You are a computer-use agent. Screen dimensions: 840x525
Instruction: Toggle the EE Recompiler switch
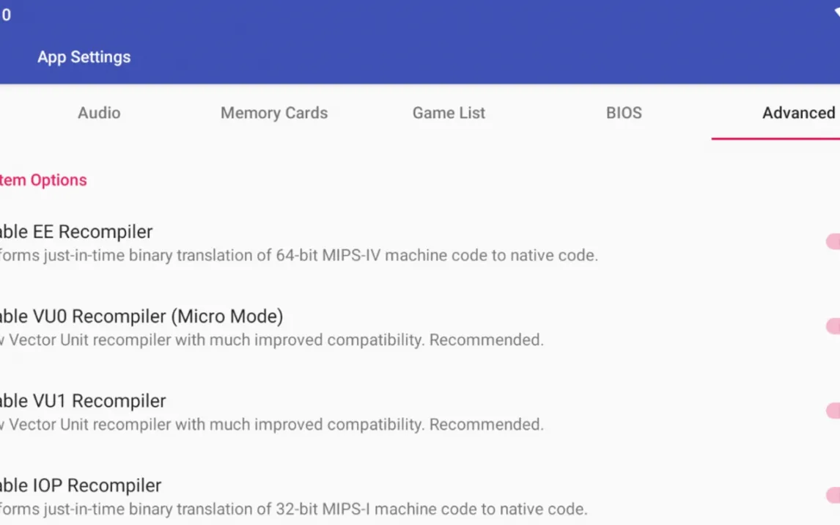click(x=833, y=242)
